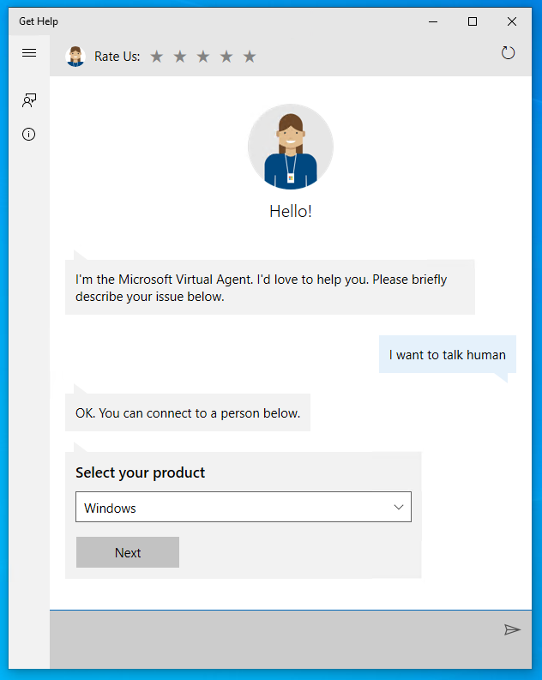Click the 'Hello!' greeting text
Viewport: 542px width, 680px height.
point(291,212)
